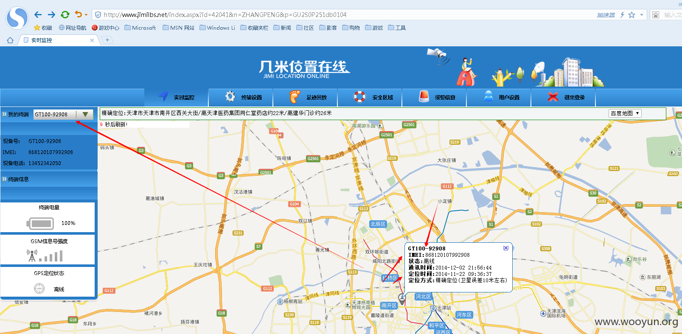Open the 终端设置 menu item
This screenshot has width=682, height=334.
click(x=241, y=97)
